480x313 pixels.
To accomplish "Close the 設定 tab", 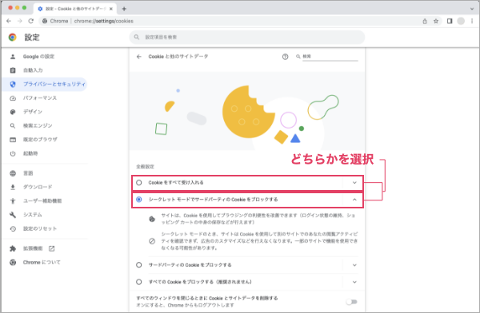I will pyautogui.click(x=111, y=9).
